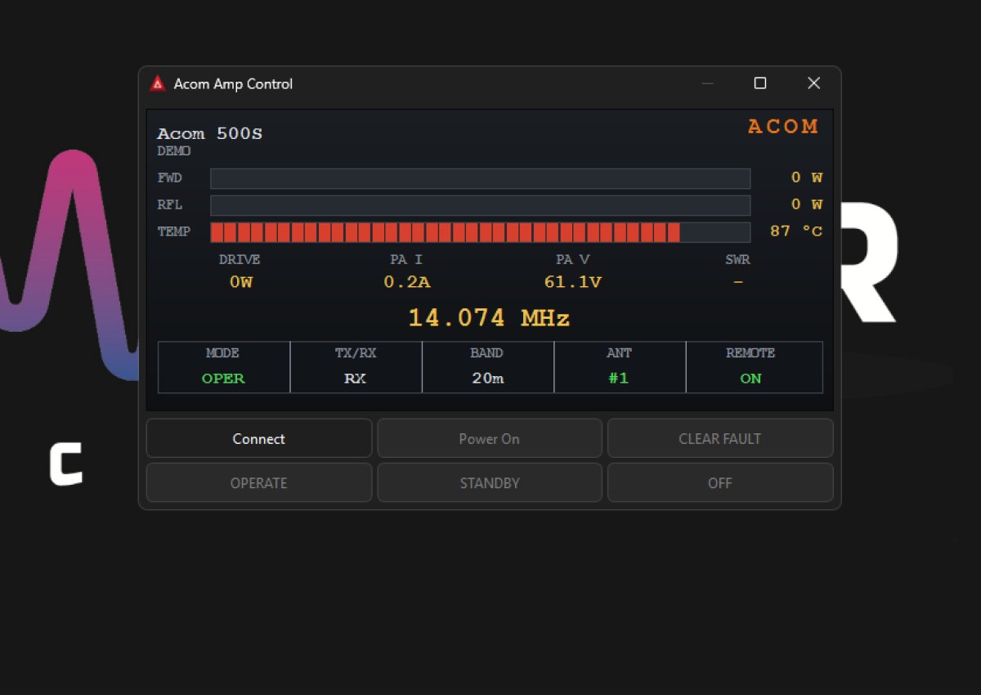This screenshot has height=695, width=981.
Task: Close the Acom Amp Control window
Action: 813,83
